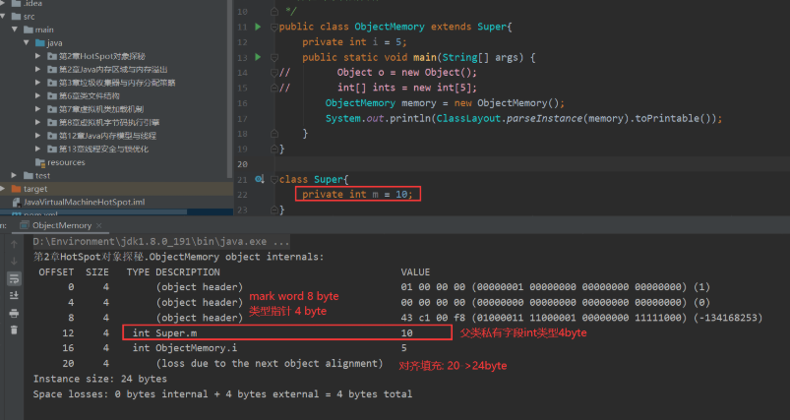
Task: Select the java source folder icon
Action: point(40,43)
